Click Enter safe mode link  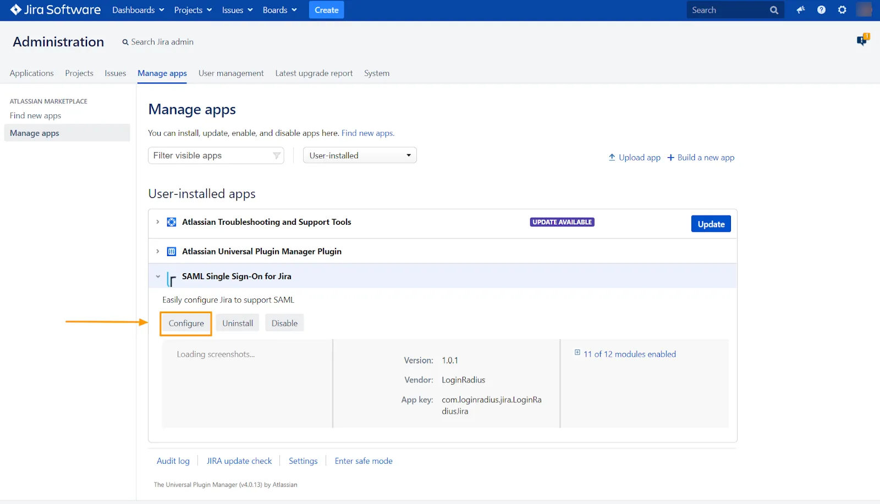point(364,461)
